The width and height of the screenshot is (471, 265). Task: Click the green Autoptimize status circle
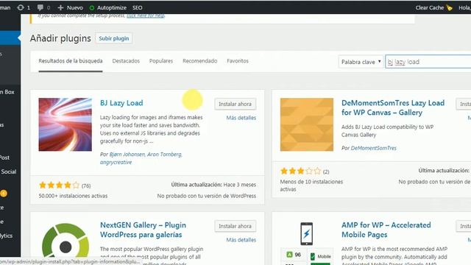pyautogui.click(x=92, y=8)
